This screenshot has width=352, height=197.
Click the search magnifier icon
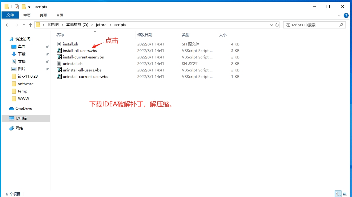click(341, 25)
